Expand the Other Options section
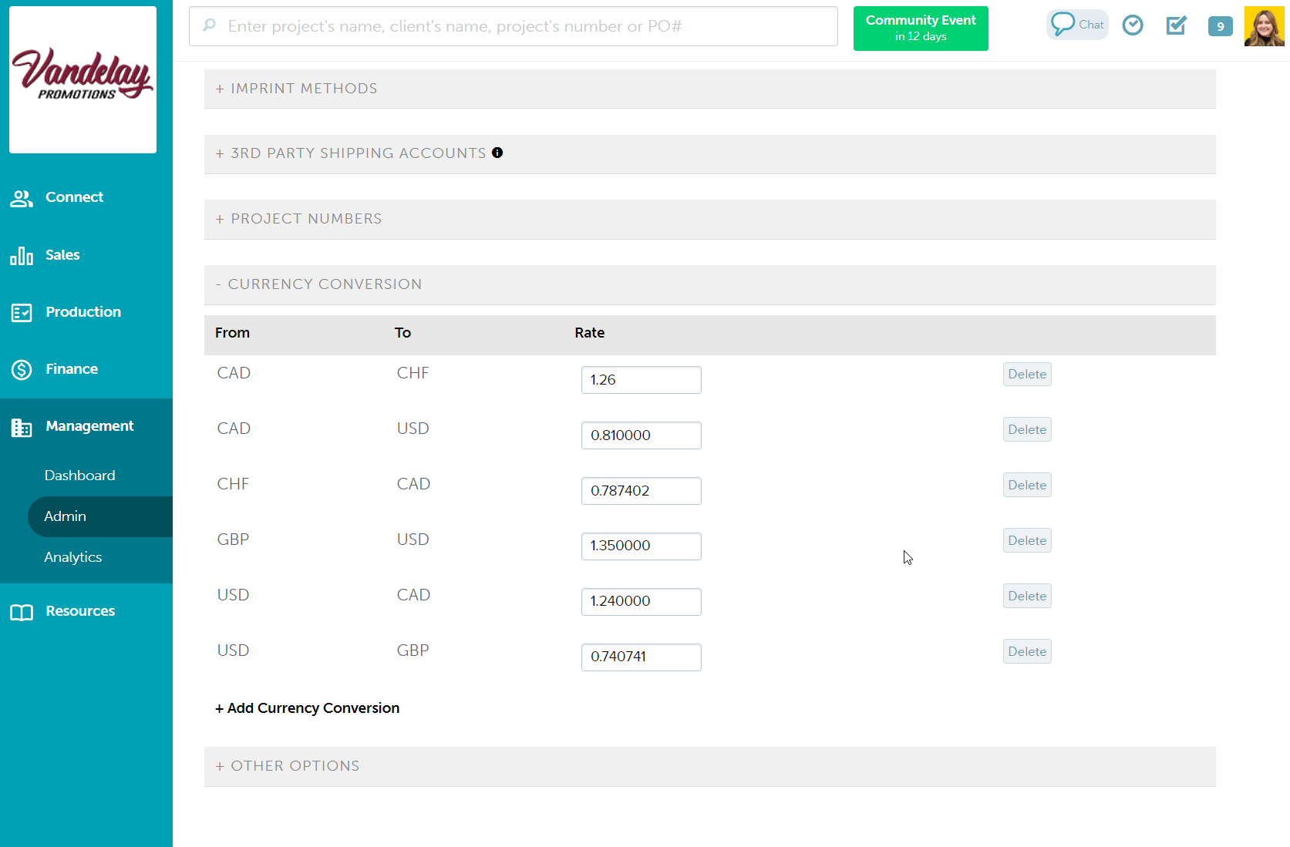Viewport: 1290px width, 847px height. pyautogui.click(x=288, y=766)
